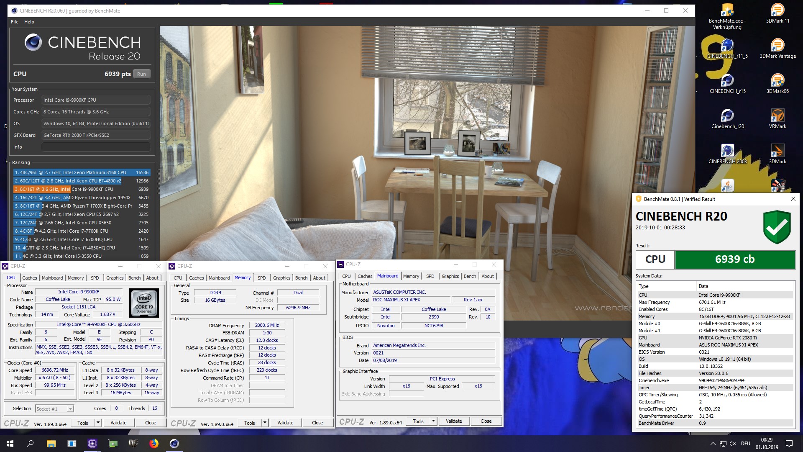Open Firefox from the taskbar
This screenshot has width=803, height=452.
[154, 444]
